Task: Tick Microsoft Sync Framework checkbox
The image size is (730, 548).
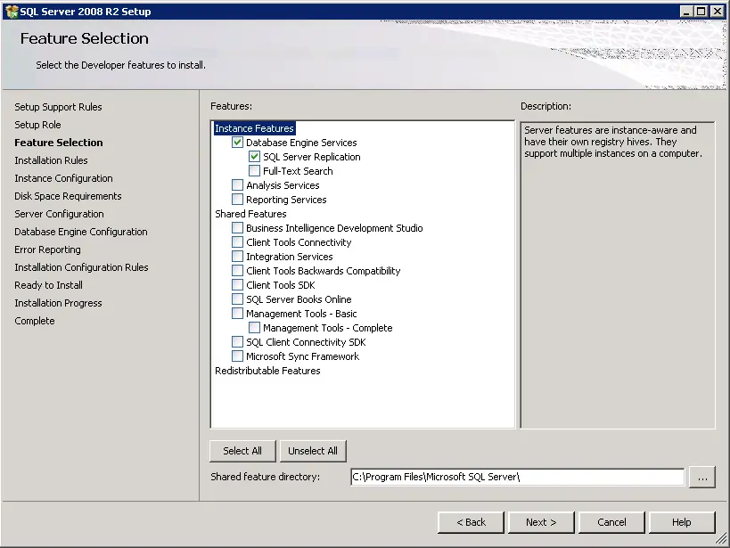Action: 237,356
